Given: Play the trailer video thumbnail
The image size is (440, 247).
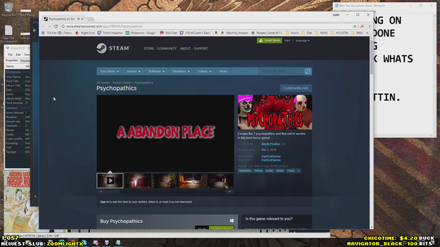Looking at the screenshot, I should pyautogui.click(x=110, y=180).
